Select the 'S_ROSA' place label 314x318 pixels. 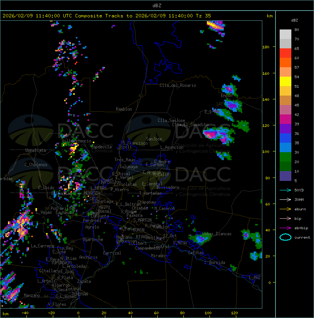[180, 243]
